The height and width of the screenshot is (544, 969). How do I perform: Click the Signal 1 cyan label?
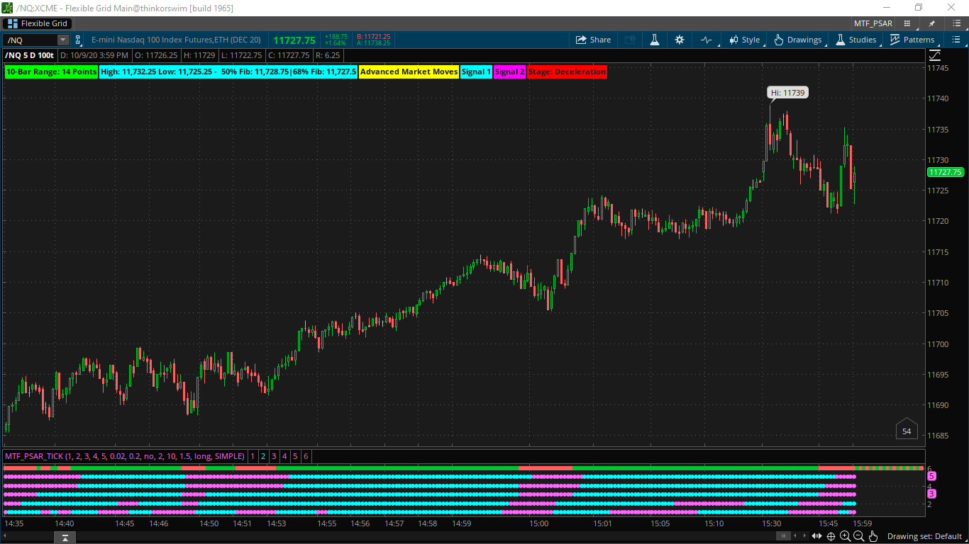pos(476,72)
